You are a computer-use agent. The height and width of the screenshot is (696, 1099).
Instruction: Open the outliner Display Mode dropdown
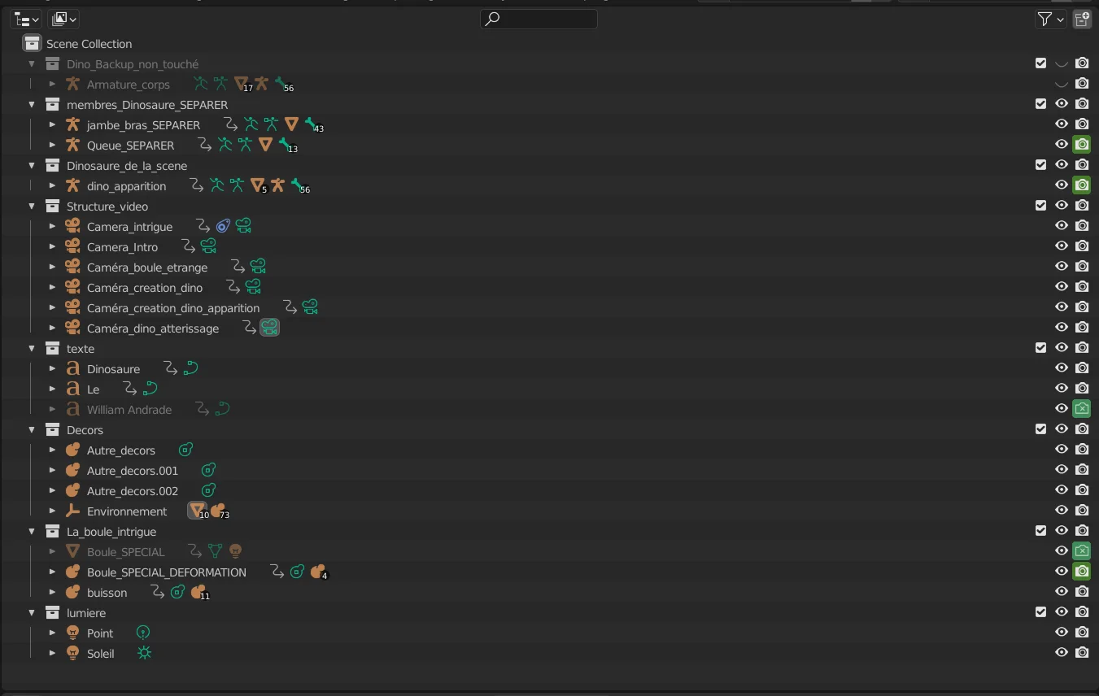[x=26, y=20]
